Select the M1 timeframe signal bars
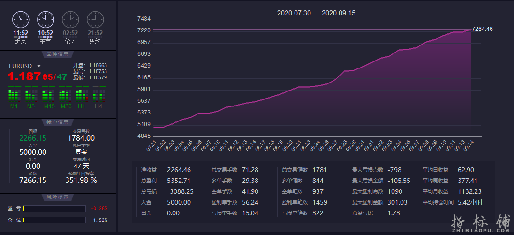Image resolution: width=514 pixels, height=235 pixels. [14, 95]
